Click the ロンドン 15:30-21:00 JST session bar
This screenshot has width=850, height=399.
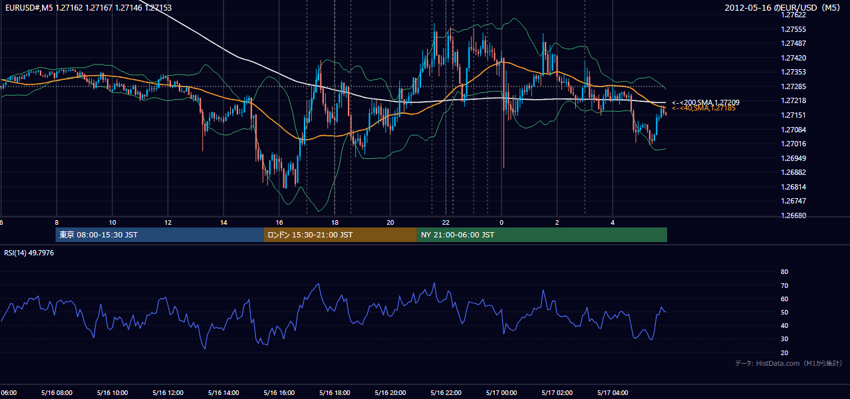(341, 235)
